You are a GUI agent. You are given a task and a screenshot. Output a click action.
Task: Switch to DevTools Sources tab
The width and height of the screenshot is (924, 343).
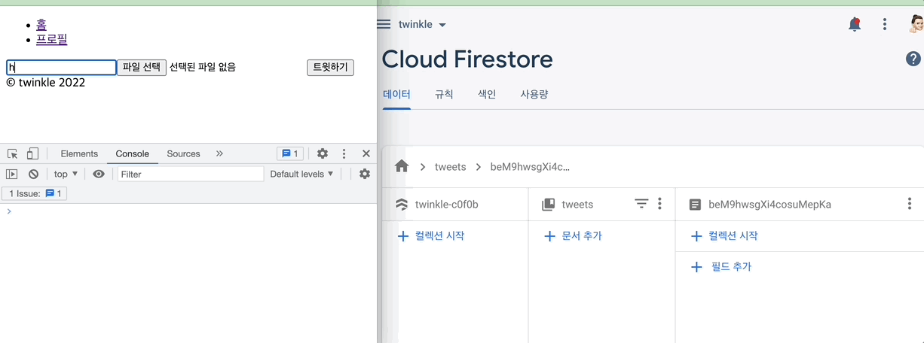(x=183, y=153)
